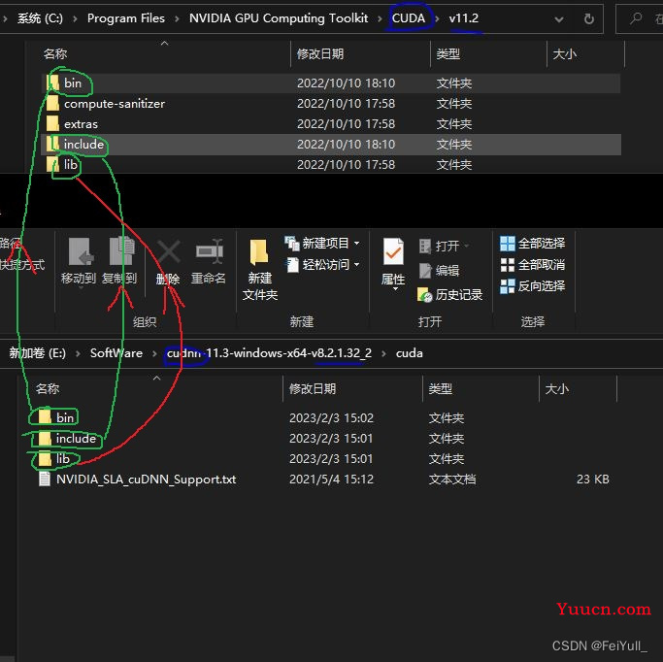
Task: Expand address bar history dropdown arrow
Action: coord(559,18)
